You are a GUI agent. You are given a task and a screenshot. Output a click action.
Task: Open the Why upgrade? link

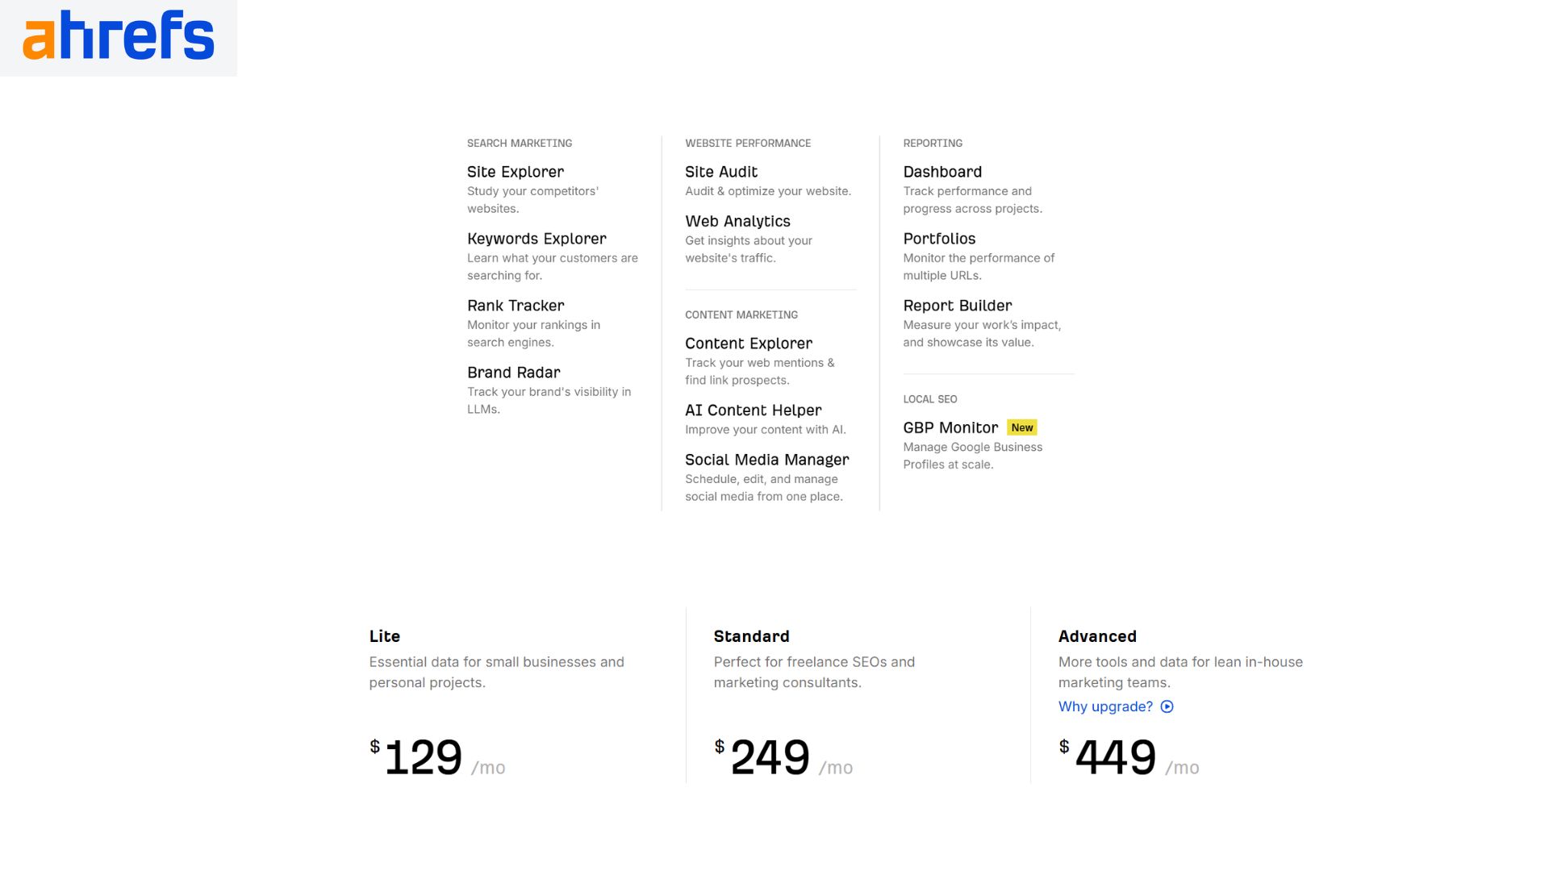(1105, 707)
